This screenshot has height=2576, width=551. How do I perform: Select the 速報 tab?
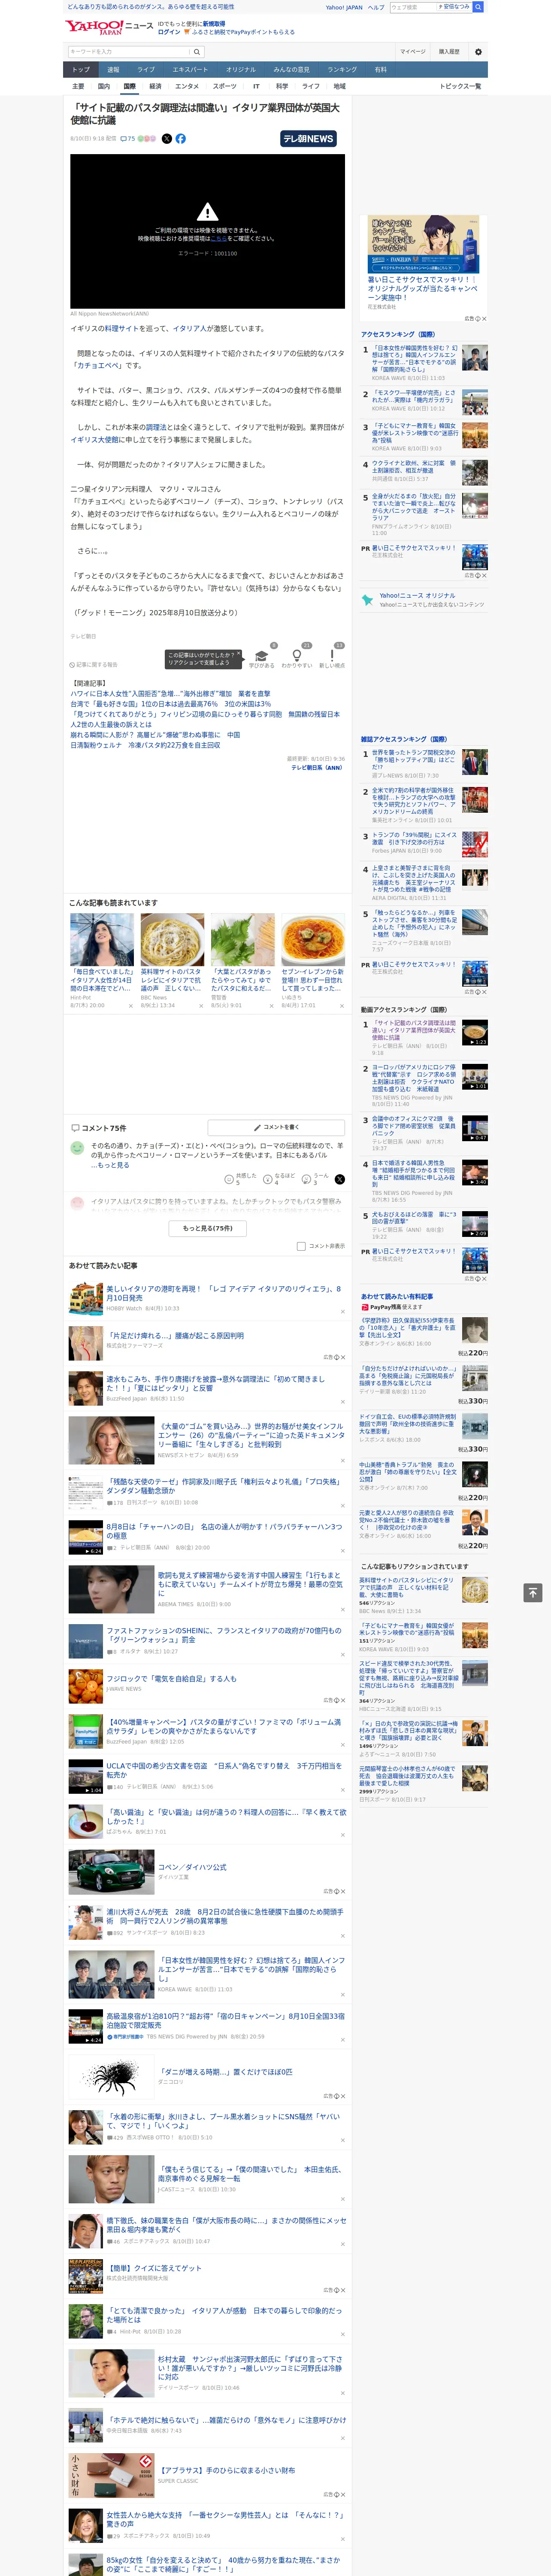coord(113,70)
